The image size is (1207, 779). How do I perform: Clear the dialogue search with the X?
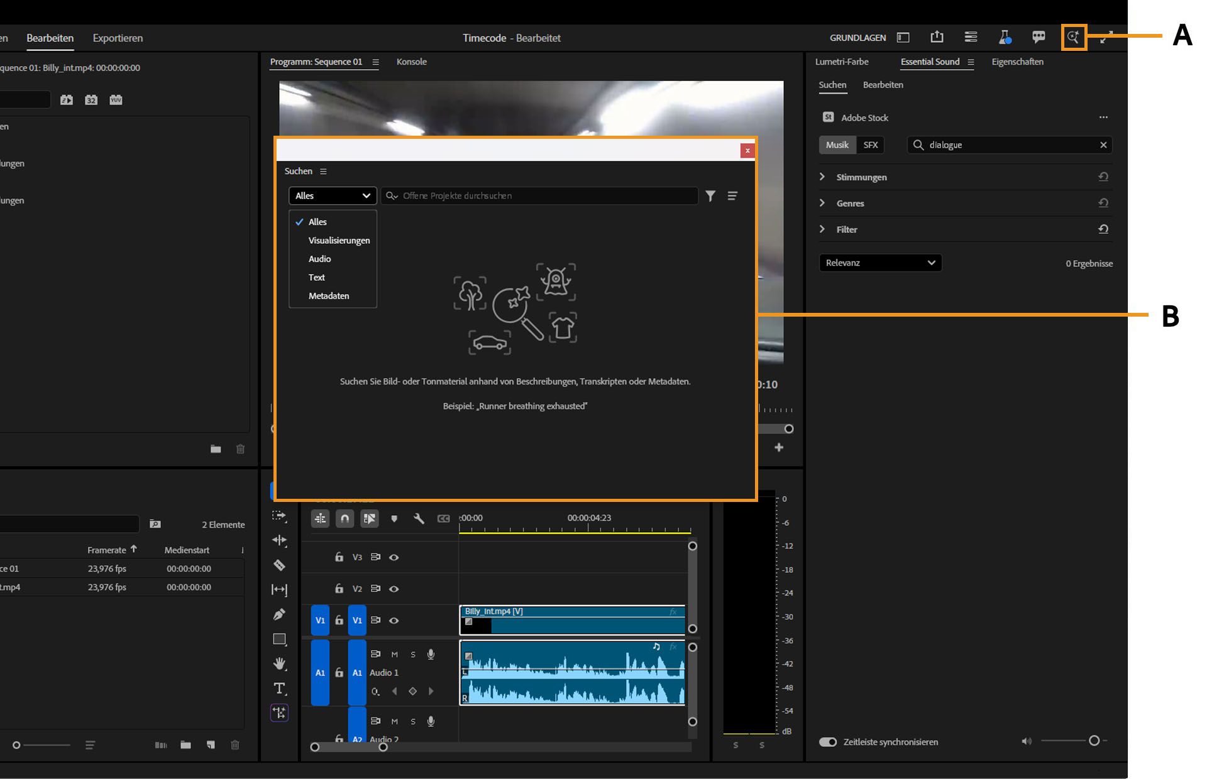click(x=1103, y=144)
